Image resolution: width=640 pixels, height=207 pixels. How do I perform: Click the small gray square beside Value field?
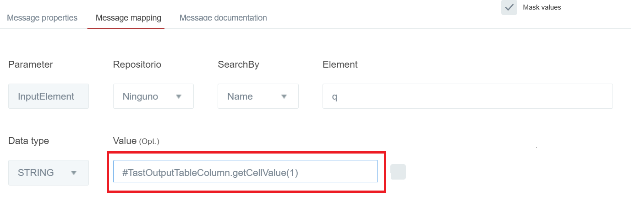(x=398, y=172)
